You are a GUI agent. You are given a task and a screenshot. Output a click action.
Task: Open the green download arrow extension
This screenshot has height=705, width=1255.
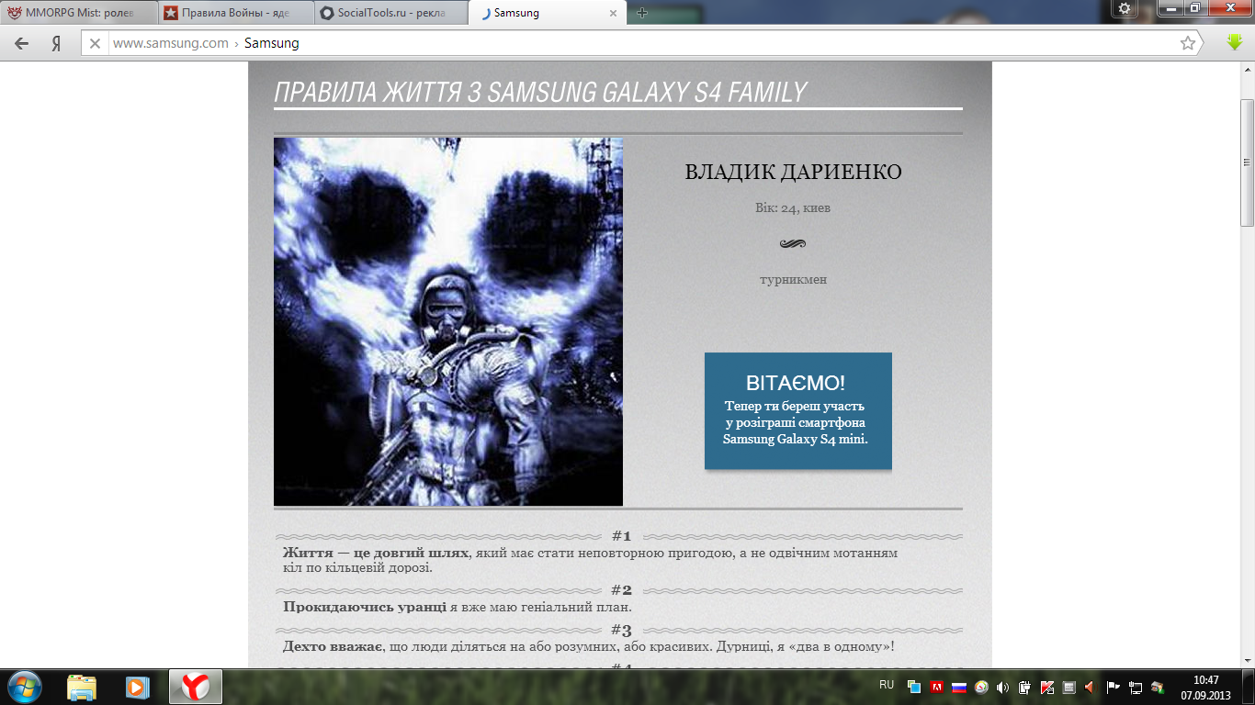click(x=1235, y=42)
